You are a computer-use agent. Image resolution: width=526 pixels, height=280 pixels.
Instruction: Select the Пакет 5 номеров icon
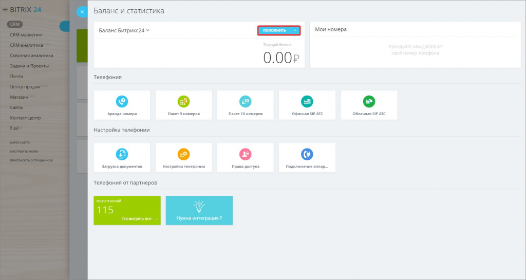coord(183,101)
